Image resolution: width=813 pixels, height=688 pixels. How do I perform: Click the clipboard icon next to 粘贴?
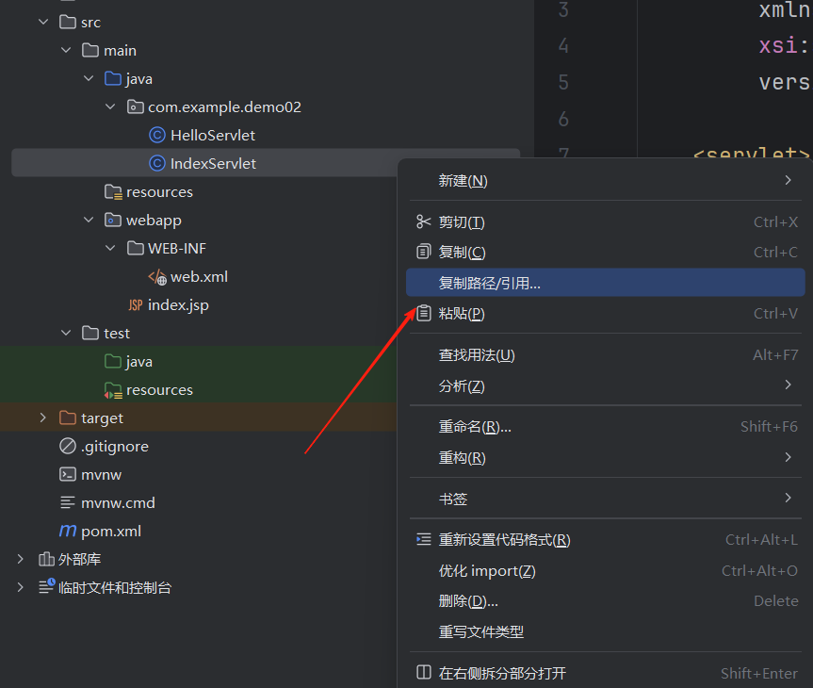tap(424, 313)
